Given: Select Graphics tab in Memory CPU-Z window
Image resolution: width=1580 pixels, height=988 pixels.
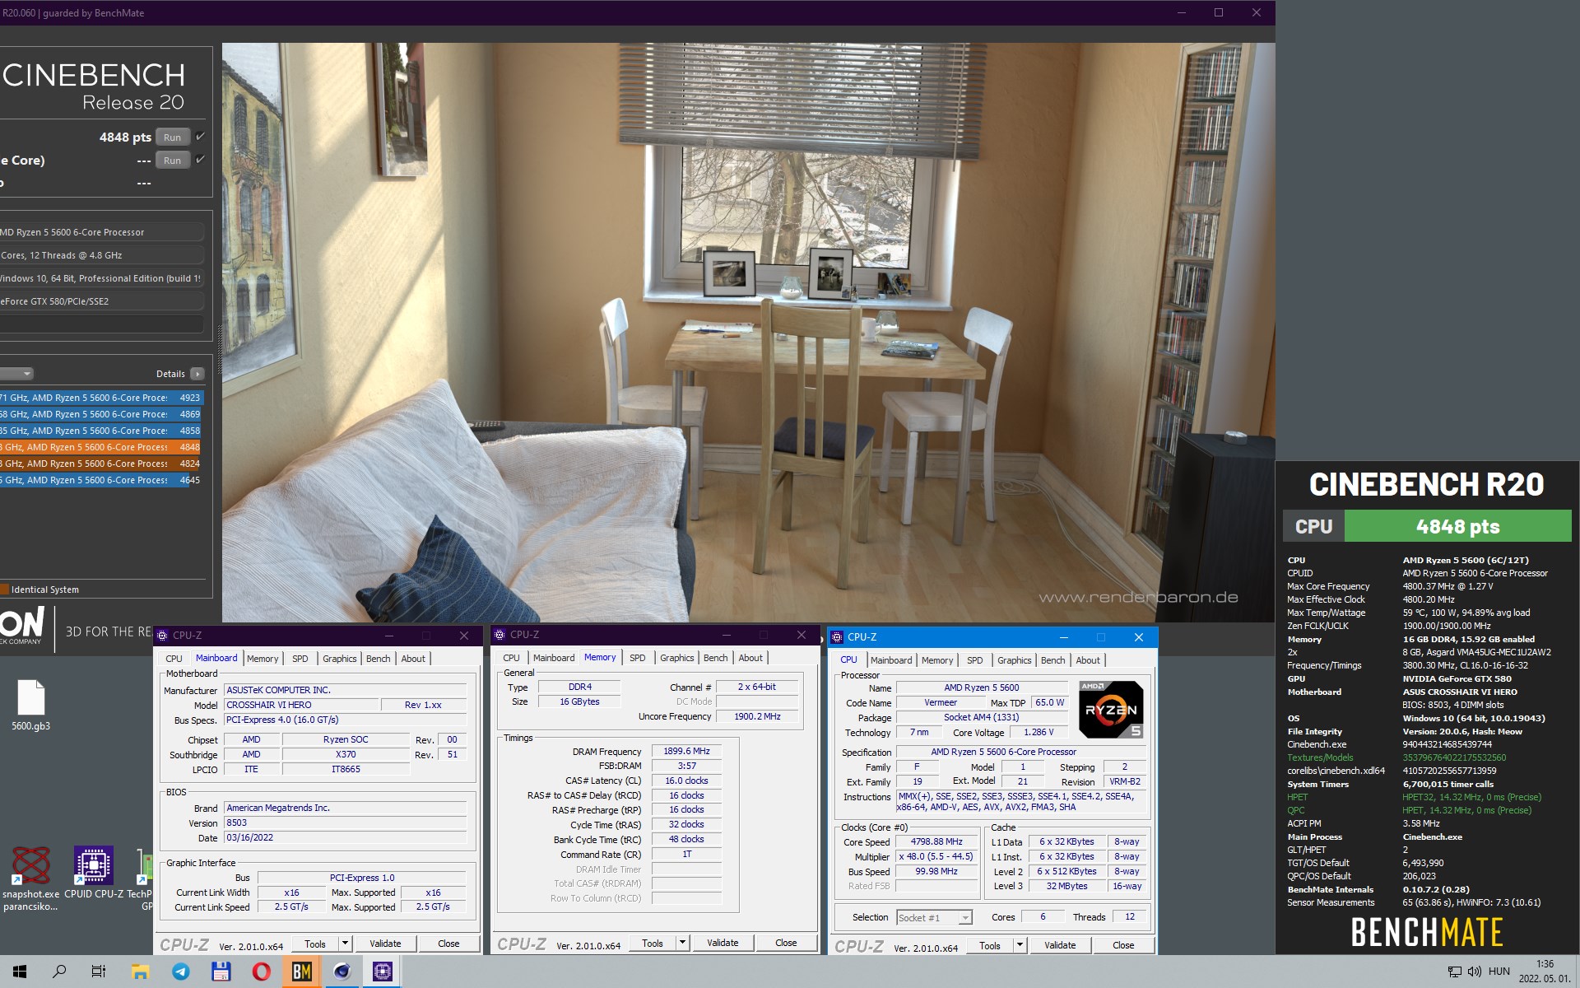Looking at the screenshot, I should click(677, 658).
